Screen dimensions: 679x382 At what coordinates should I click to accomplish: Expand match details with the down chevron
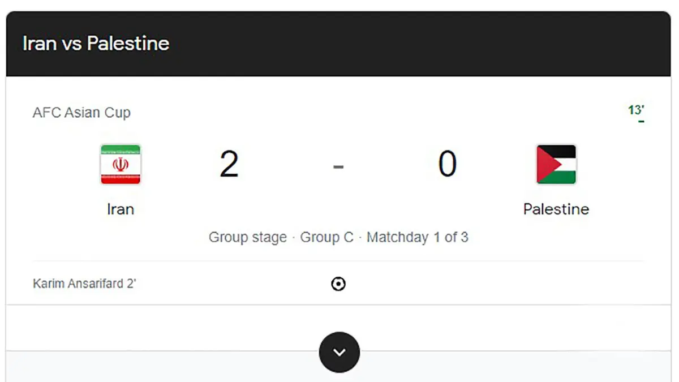(339, 352)
